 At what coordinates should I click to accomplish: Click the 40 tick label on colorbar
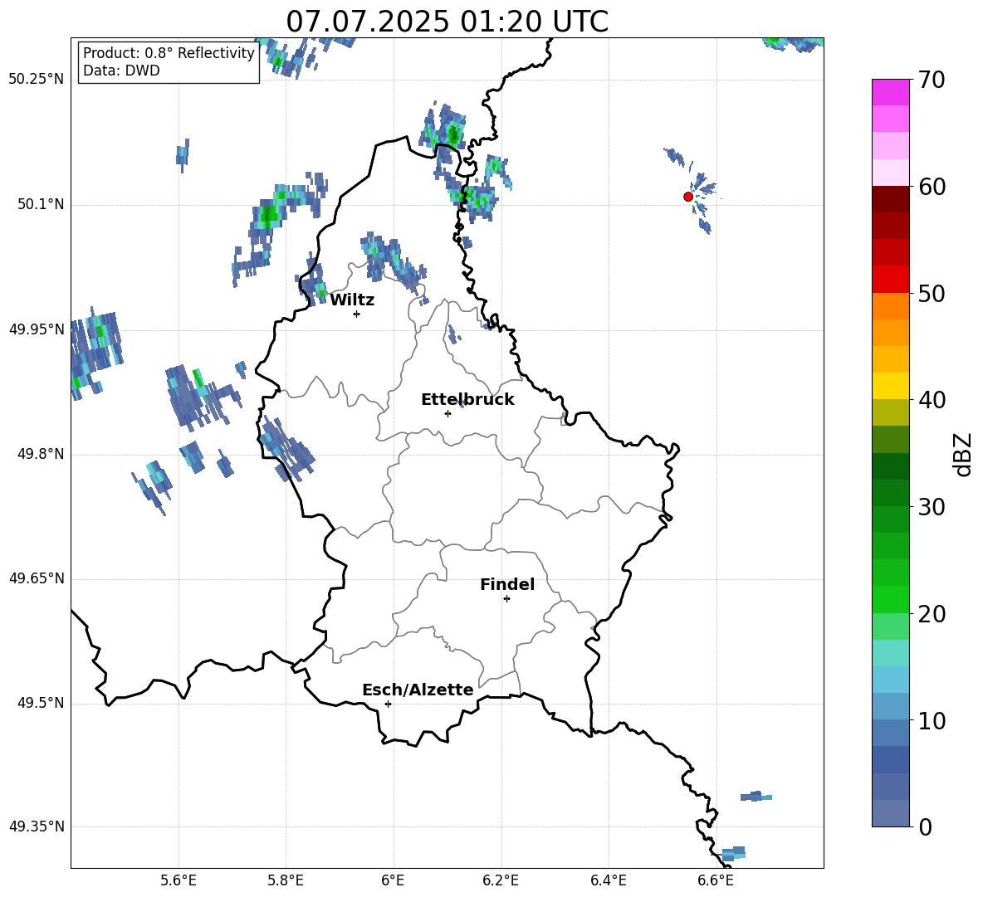point(932,400)
